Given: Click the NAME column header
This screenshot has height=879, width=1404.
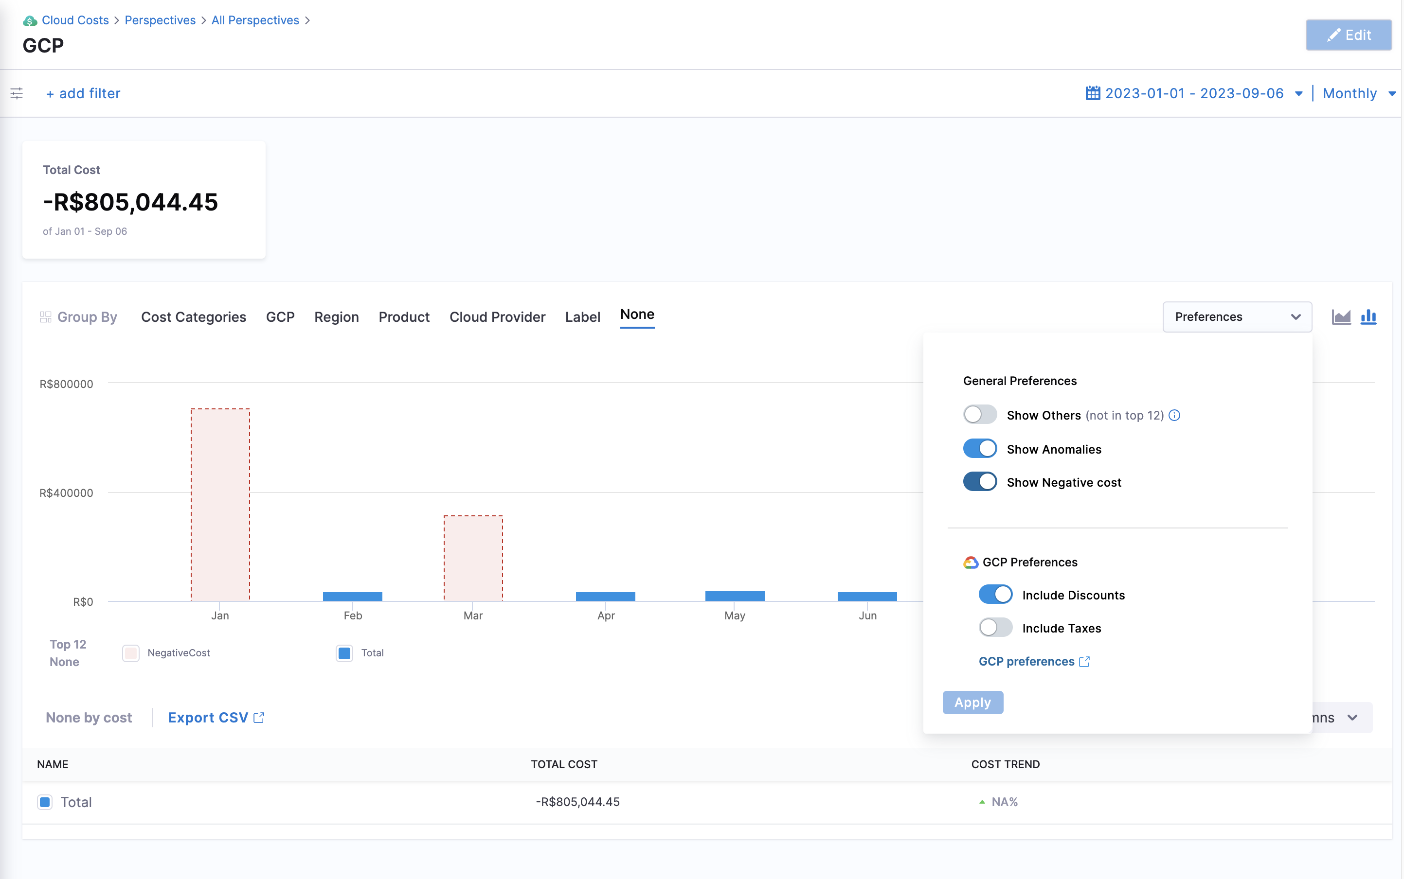Looking at the screenshot, I should point(53,764).
